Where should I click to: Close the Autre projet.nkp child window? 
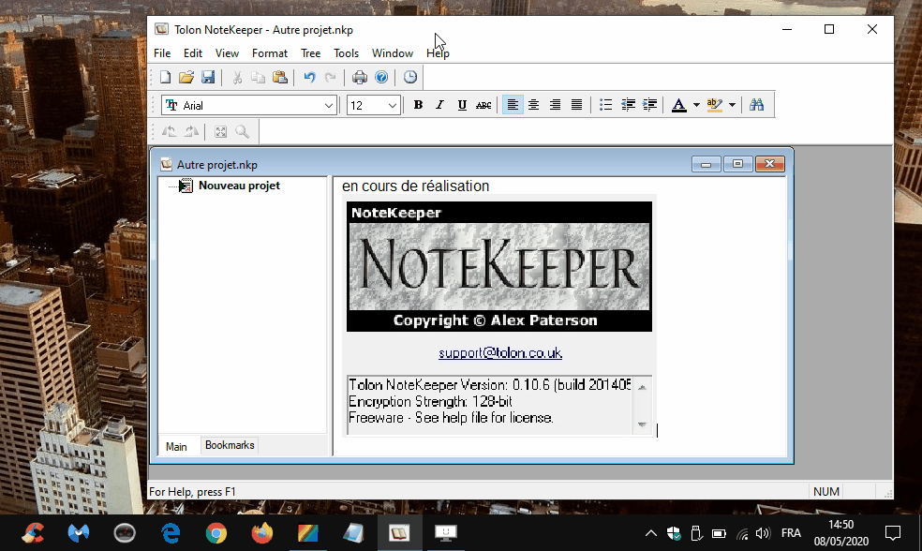click(769, 164)
